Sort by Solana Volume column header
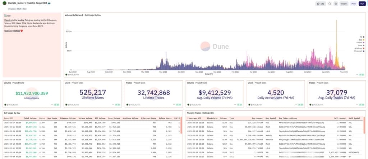 point(85,118)
